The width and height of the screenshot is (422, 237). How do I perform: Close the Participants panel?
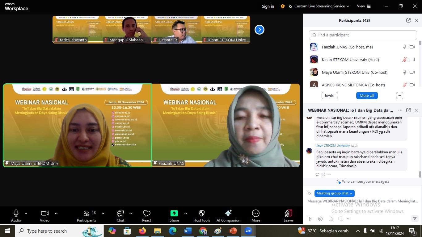[x=416, y=20]
